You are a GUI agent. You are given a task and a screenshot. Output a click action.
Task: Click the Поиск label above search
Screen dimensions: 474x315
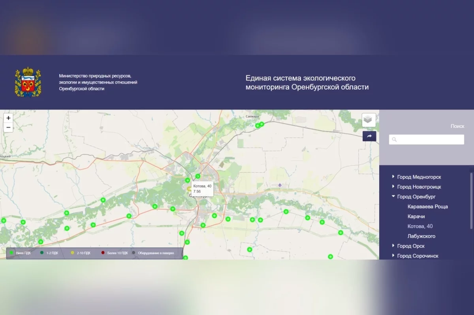point(457,126)
